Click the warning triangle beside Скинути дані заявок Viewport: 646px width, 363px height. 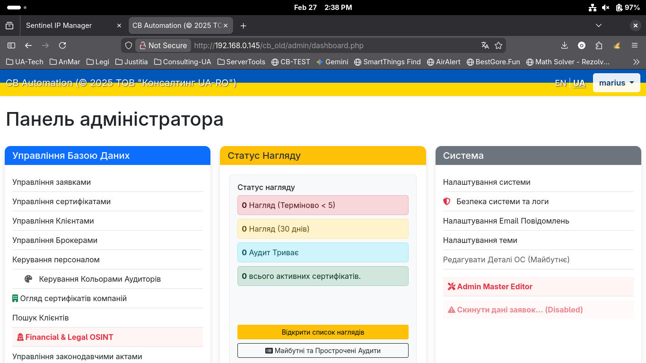pos(451,310)
